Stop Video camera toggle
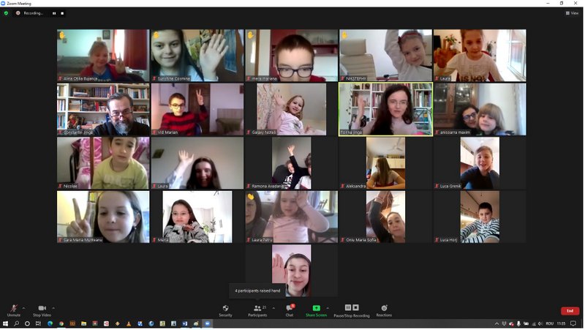This screenshot has height=330, width=585. pos(42,310)
